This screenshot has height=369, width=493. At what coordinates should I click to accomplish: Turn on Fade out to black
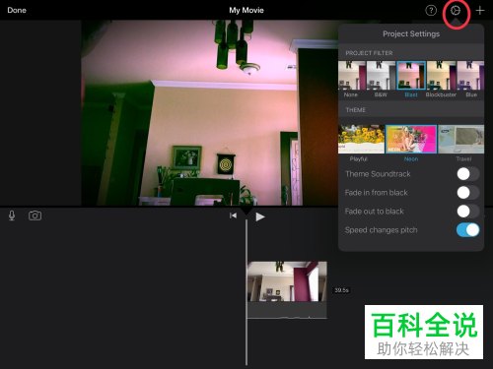coord(467,212)
